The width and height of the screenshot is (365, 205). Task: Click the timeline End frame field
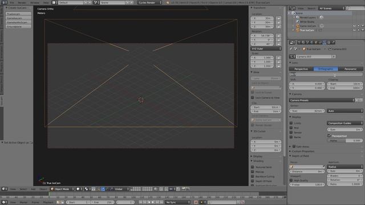point(103,202)
